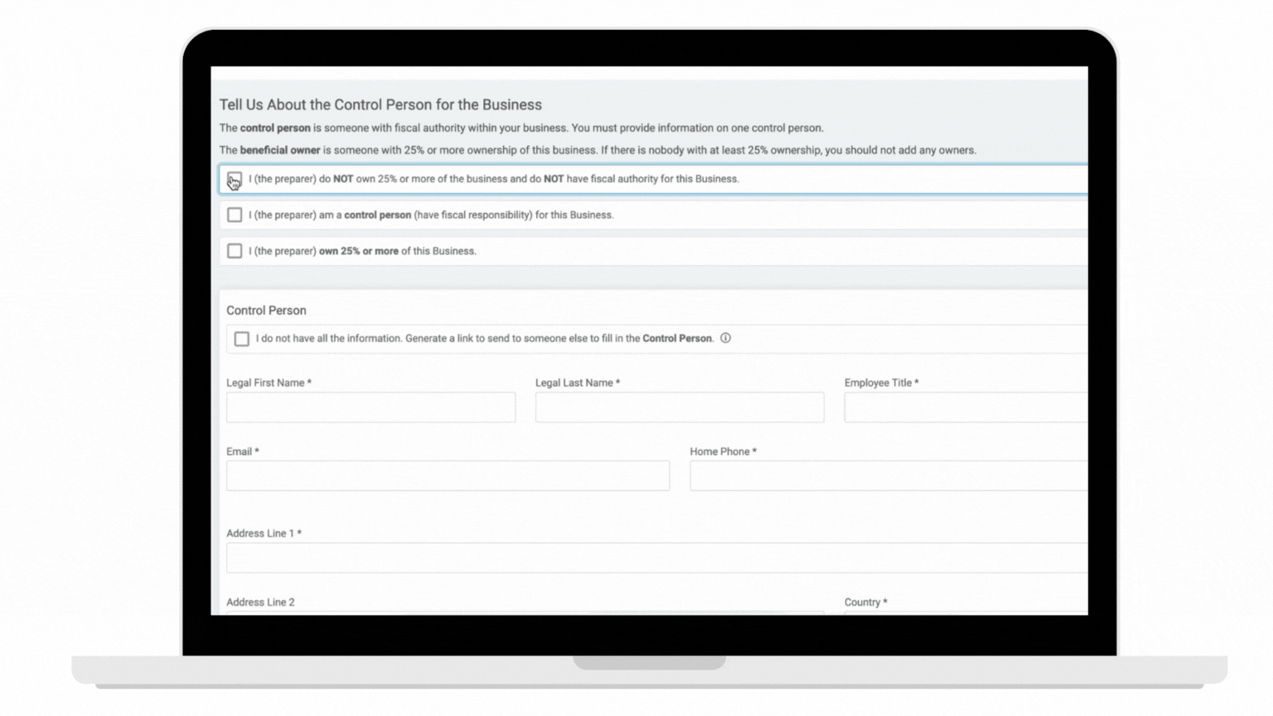
Task: Click into the Employee Title field
Action: point(966,408)
